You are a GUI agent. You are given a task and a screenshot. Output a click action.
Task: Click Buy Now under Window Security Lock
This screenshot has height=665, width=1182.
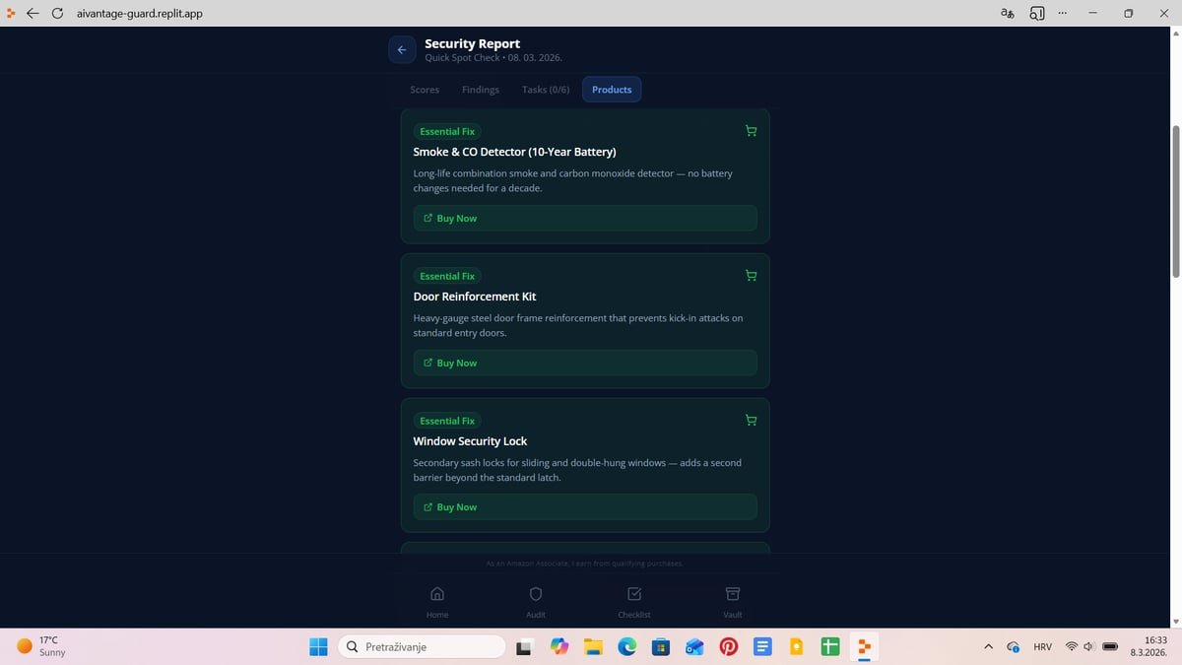[x=584, y=506]
